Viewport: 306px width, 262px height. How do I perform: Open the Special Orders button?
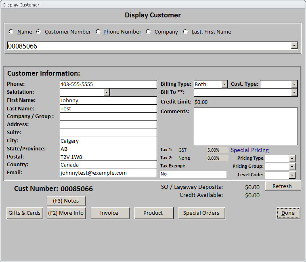click(201, 213)
